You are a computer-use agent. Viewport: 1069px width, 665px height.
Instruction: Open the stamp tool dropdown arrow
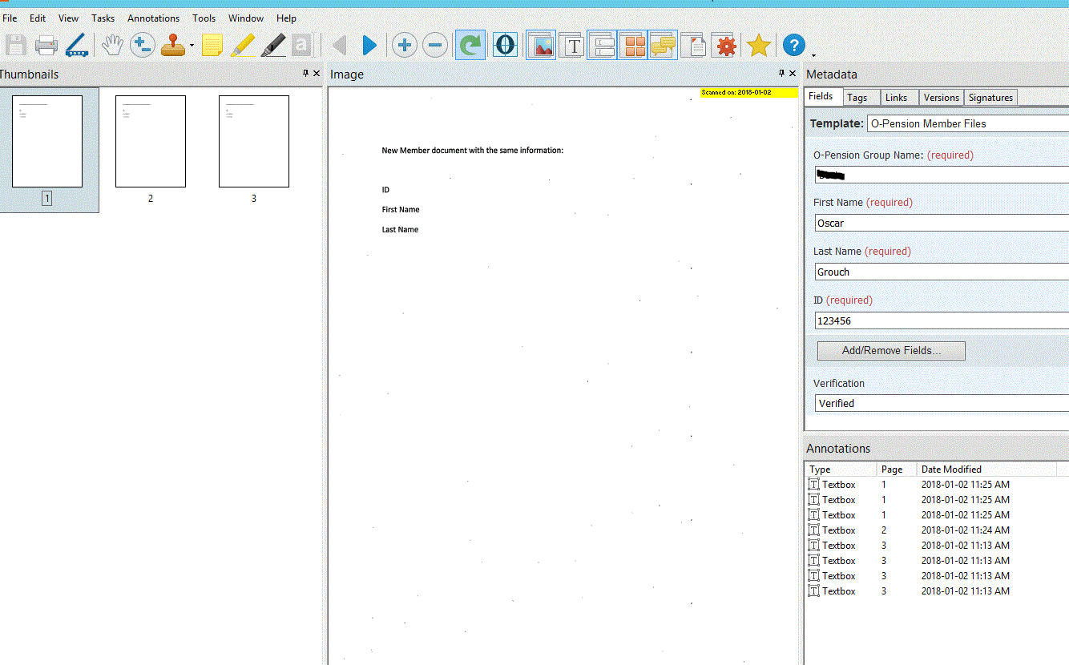click(192, 46)
